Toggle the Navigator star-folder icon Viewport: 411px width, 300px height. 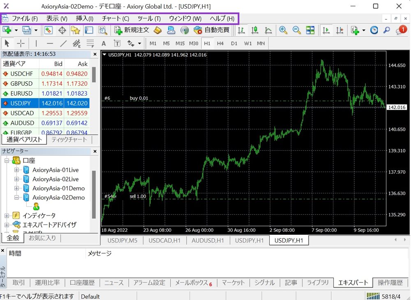(x=76, y=30)
